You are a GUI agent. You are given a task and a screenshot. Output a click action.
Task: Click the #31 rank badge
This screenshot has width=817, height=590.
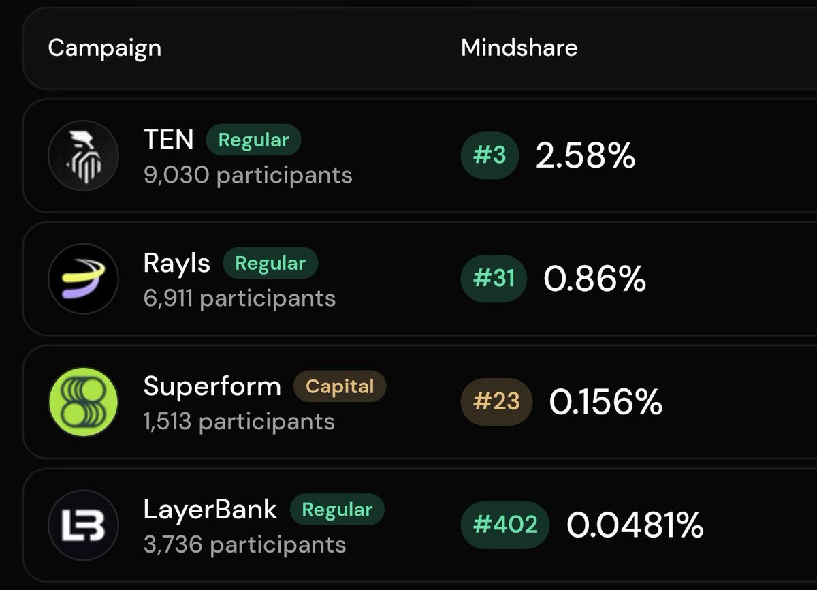click(x=494, y=279)
